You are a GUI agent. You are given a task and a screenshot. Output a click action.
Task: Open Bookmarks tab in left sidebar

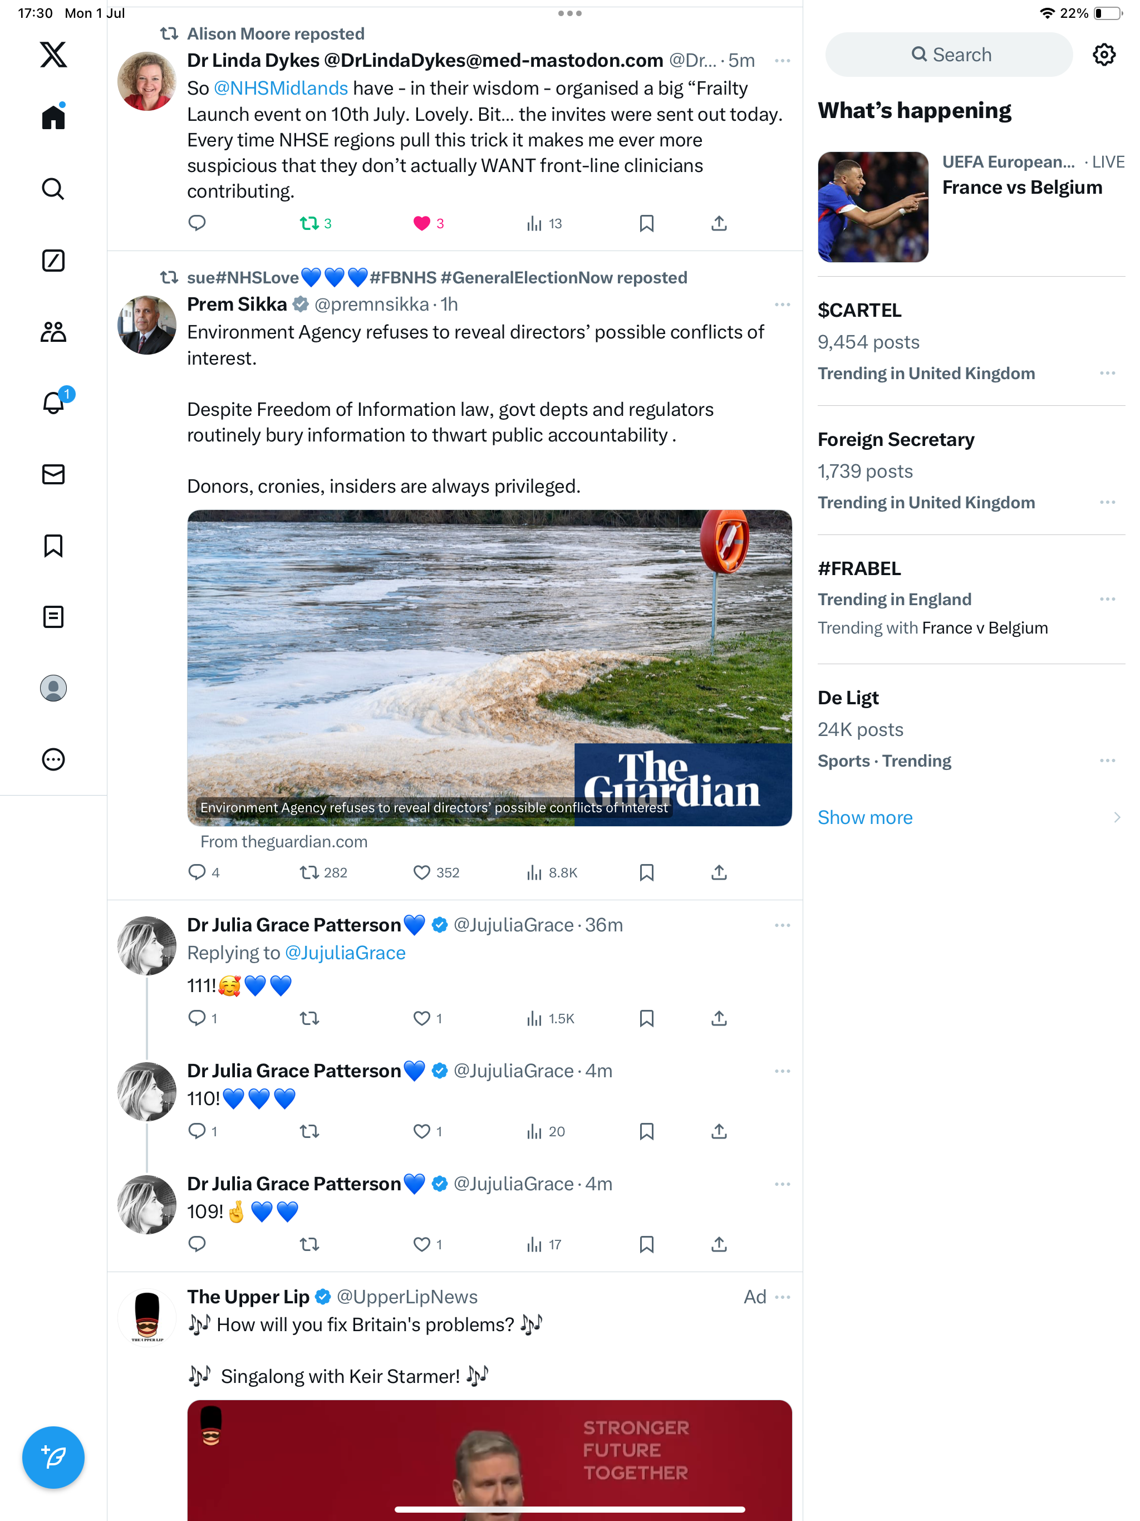pyautogui.click(x=53, y=546)
